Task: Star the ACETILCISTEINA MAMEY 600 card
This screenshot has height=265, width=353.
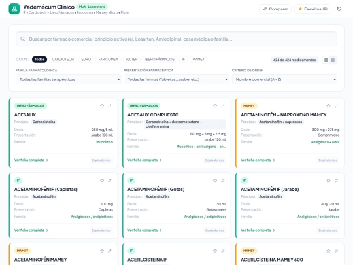Action: 328,251
